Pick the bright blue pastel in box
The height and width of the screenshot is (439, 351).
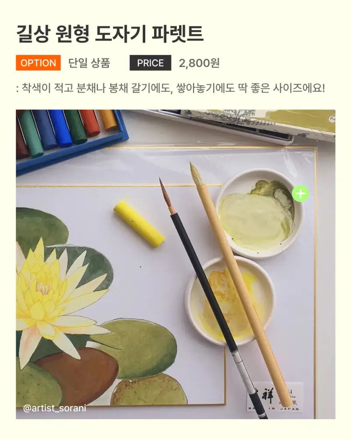pyautogui.click(x=60, y=127)
